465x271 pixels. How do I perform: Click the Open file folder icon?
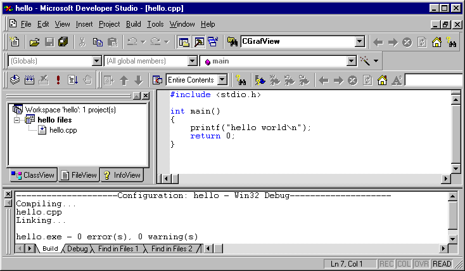pos(34,43)
